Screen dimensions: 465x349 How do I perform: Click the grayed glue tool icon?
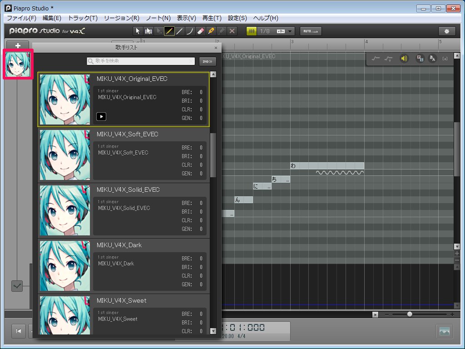(222, 31)
